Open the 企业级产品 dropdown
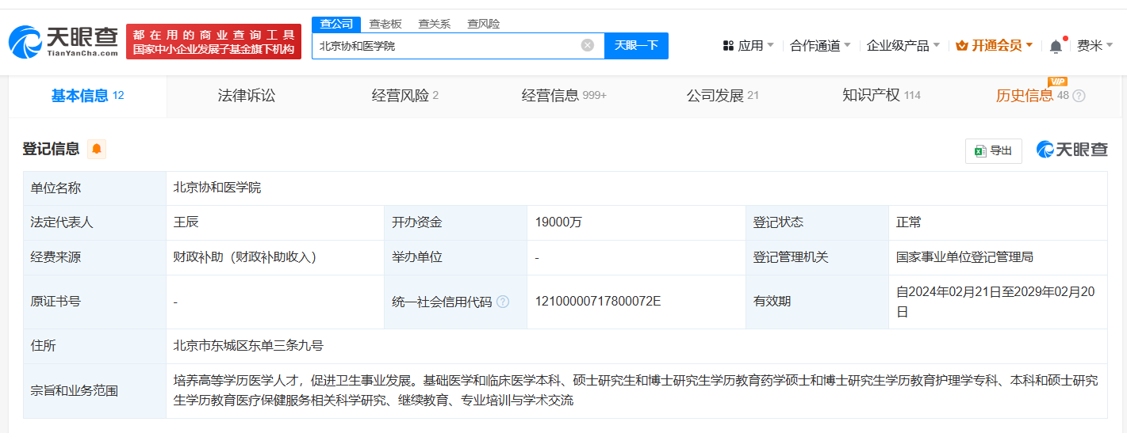1127x433 pixels. 903,46
